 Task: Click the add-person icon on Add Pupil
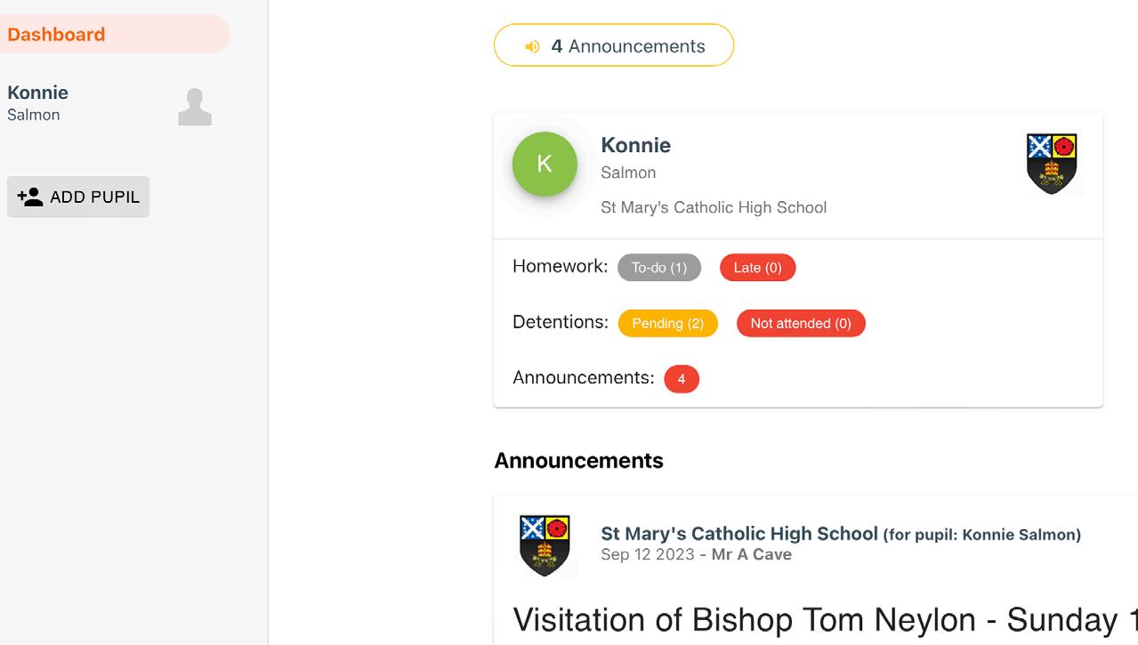pyautogui.click(x=30, y=197)
